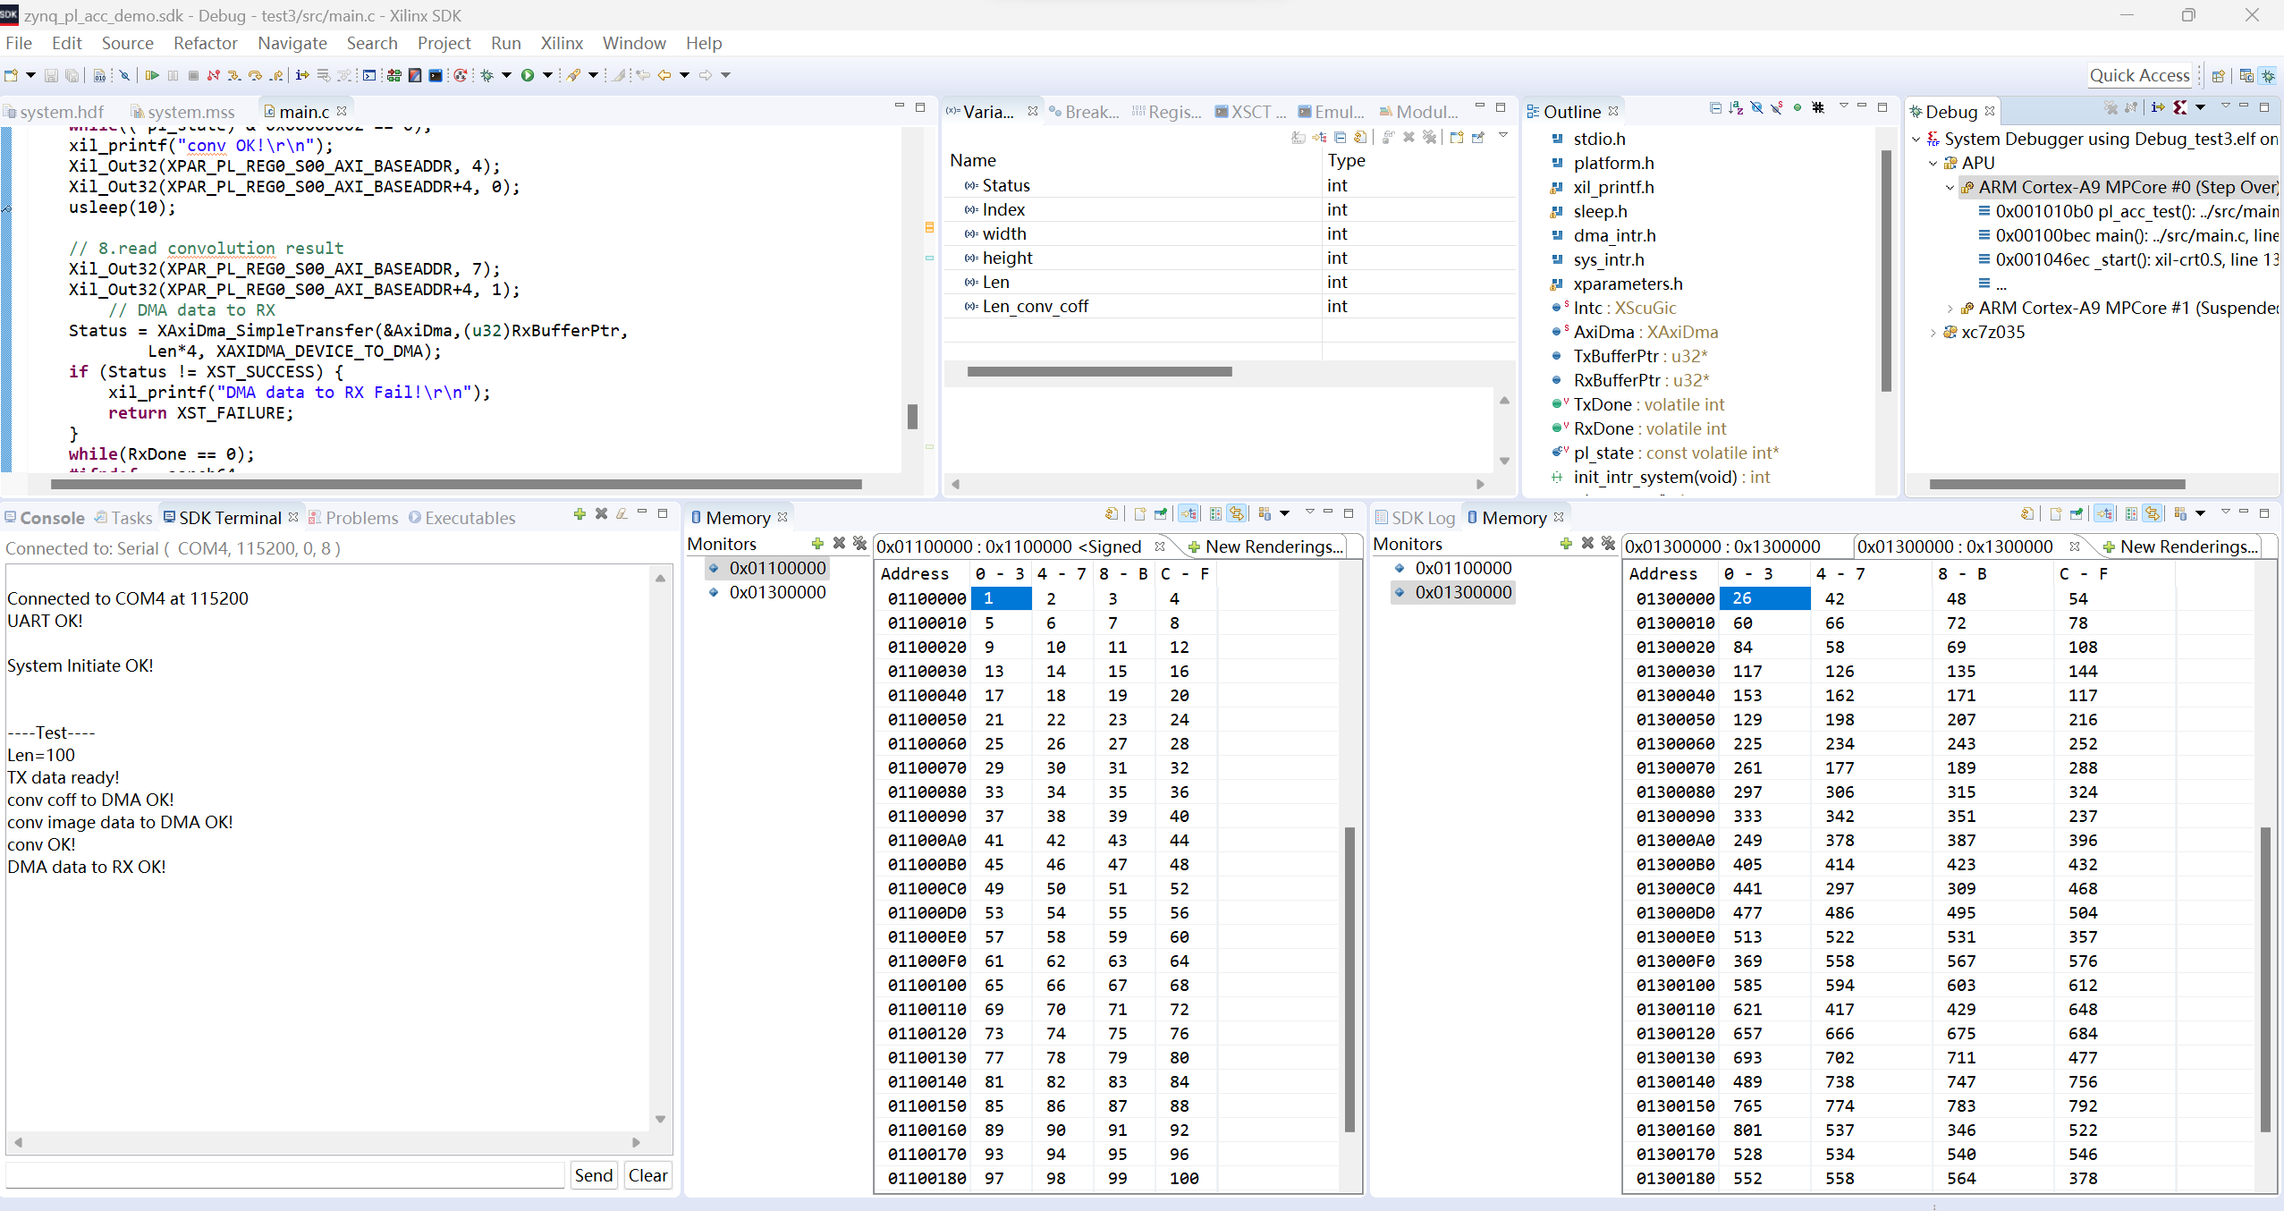Toggle Hide Fields in the Outline toolbar
This screenshot has height=1211, width=2284.
pos(1756,108)
